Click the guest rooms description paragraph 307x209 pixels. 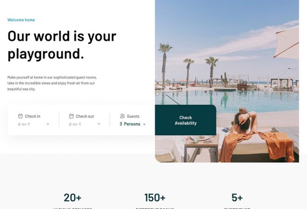(52, 83)
